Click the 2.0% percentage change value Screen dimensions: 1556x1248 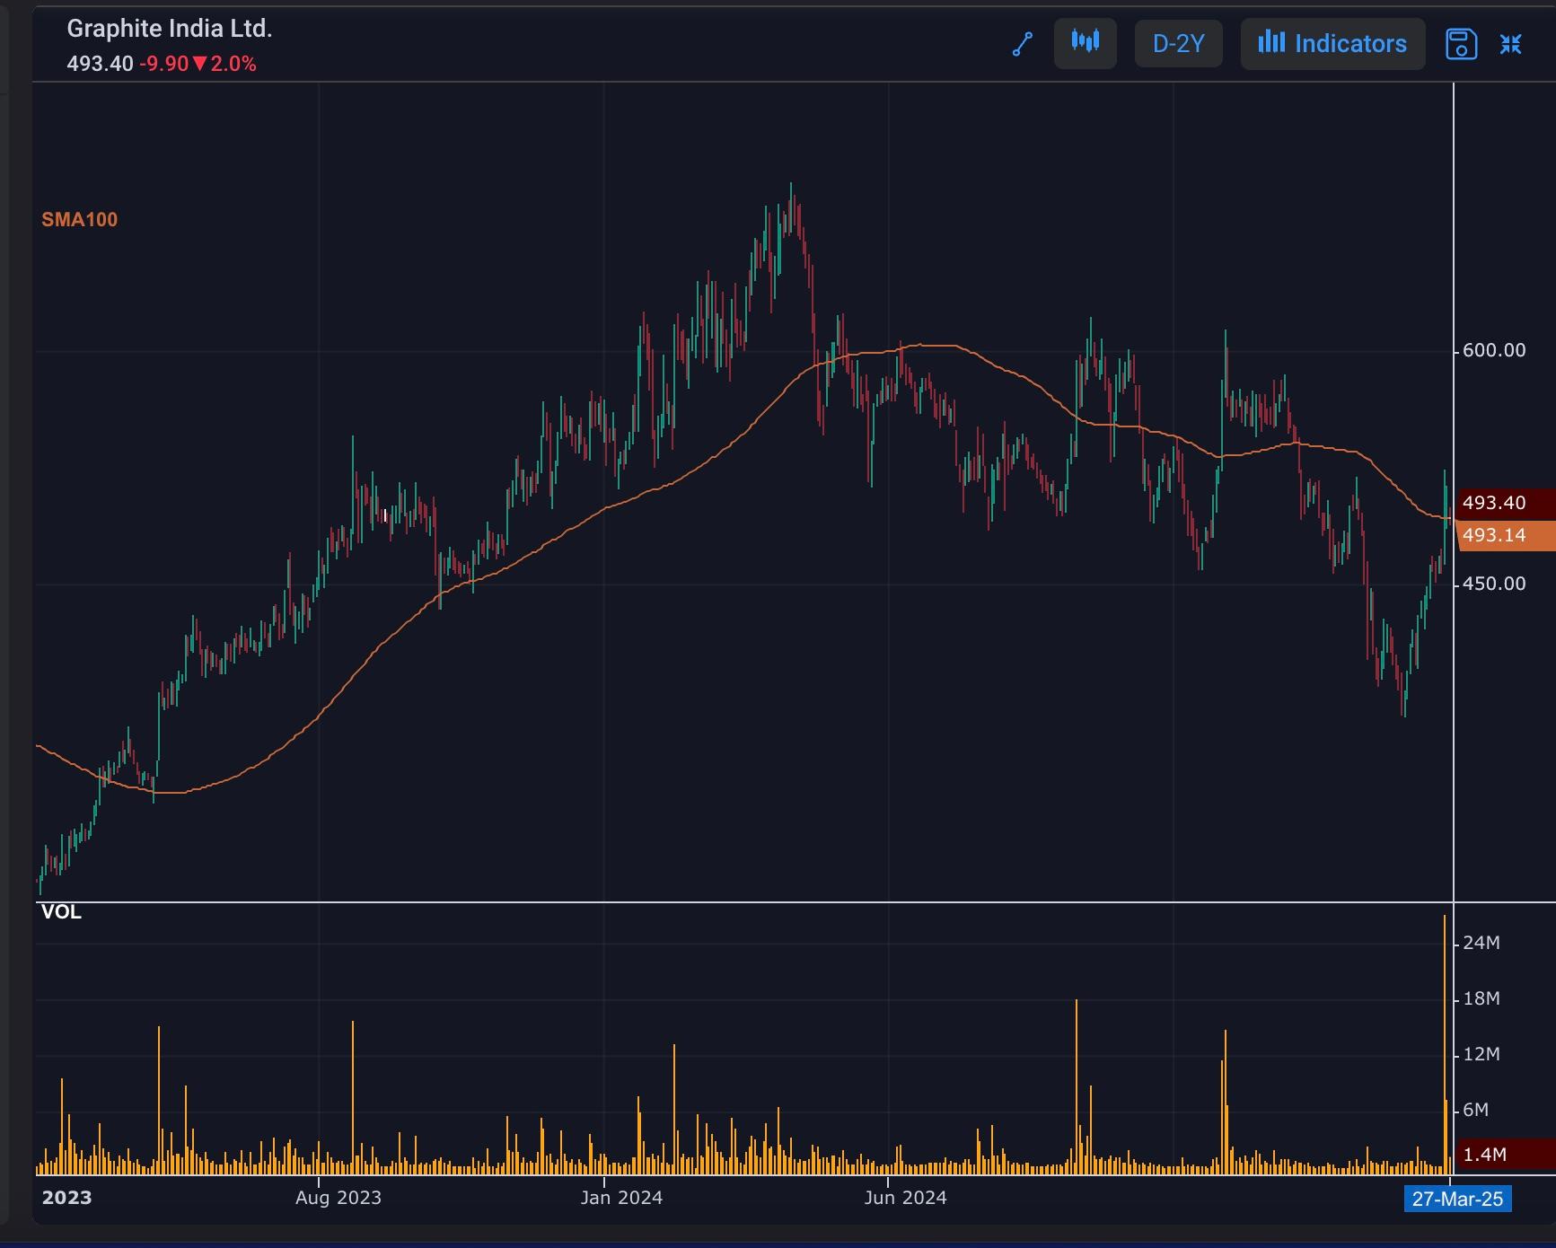click(233, 64)
